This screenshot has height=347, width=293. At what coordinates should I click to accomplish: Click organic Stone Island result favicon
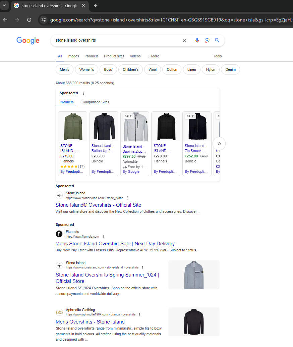pyautogui.click(x=59, y=265)
